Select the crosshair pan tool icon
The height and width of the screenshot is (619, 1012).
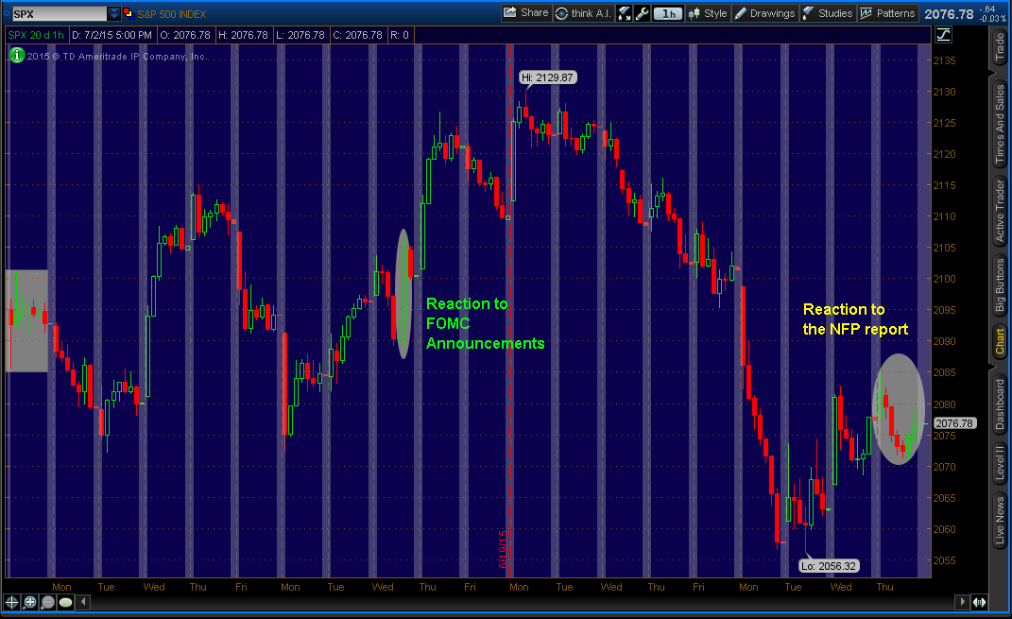[x=11, y=602]
